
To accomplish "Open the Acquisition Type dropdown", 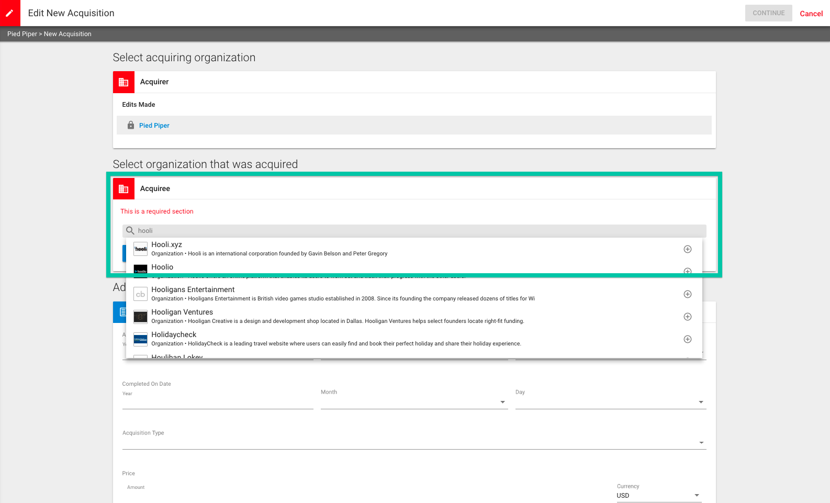I will [x=414, y=442].
